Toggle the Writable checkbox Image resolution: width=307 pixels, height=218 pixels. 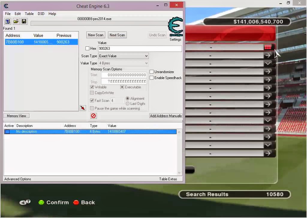point(92,87)
